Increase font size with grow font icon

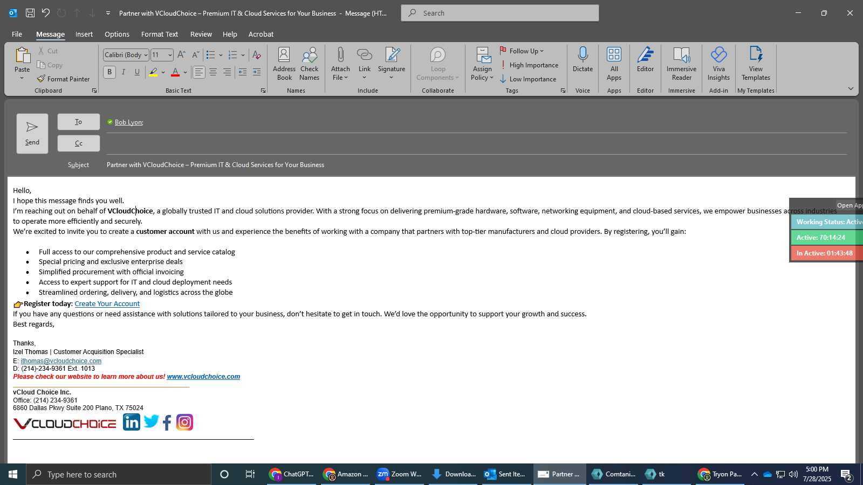click(x=181, y=55)
